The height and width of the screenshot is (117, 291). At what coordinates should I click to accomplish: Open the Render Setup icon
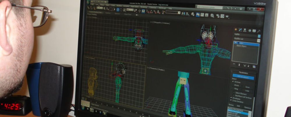point(218,16)
